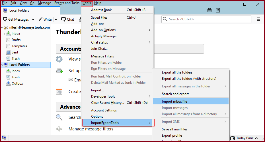Open the File menu
Screen dimensions: 265x142
click(x=5, y=3)
